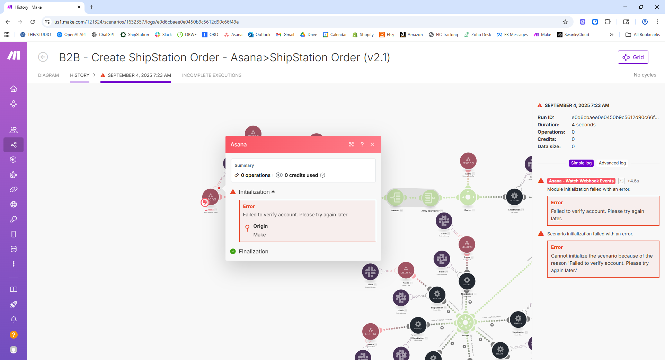The width and height of the screenshot is (665, 360).
Task: Open the Home icon in the sidebar
Action: 14,89
